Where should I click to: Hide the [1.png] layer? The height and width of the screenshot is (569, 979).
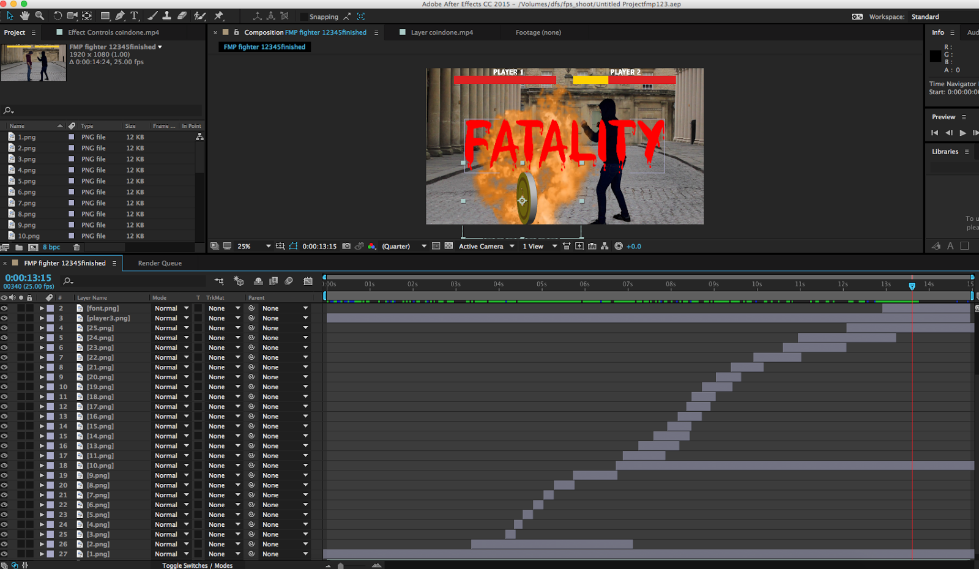(4, 554)
